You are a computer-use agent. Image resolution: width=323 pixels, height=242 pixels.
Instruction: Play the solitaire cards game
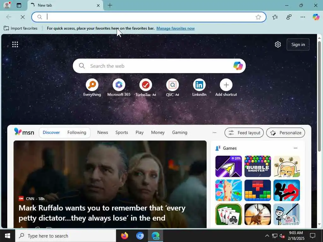(x=229, y=214)
